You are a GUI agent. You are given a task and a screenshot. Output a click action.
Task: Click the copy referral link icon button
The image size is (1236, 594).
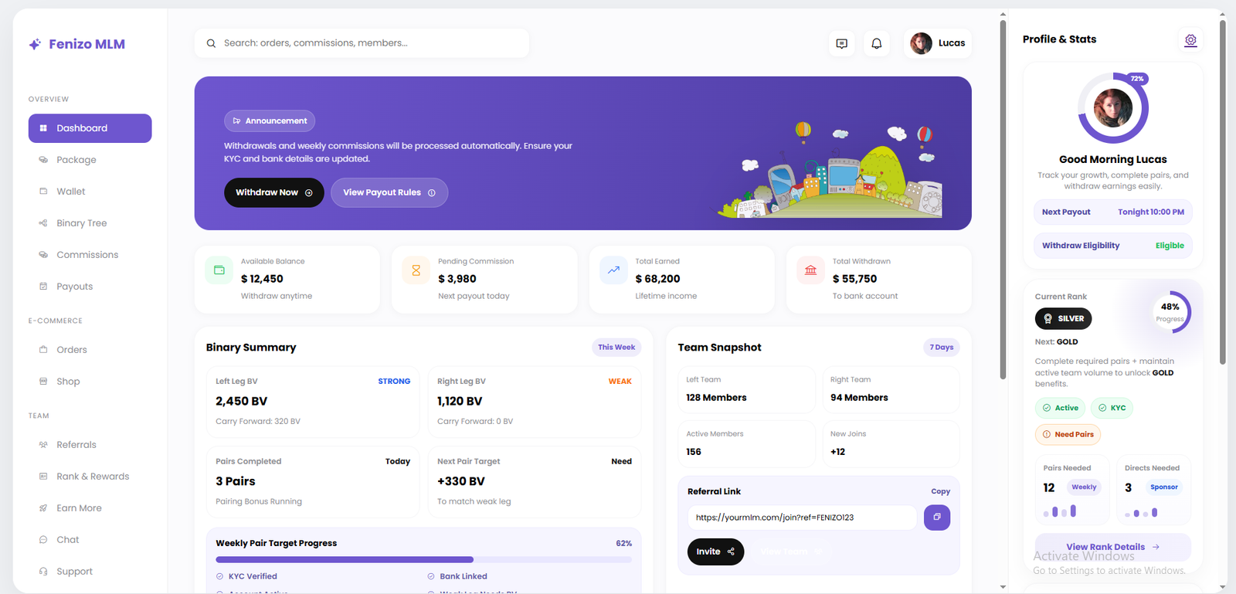[x=936, y=518]
